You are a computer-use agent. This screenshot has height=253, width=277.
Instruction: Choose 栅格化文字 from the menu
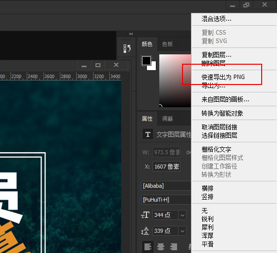click(217, 149)
